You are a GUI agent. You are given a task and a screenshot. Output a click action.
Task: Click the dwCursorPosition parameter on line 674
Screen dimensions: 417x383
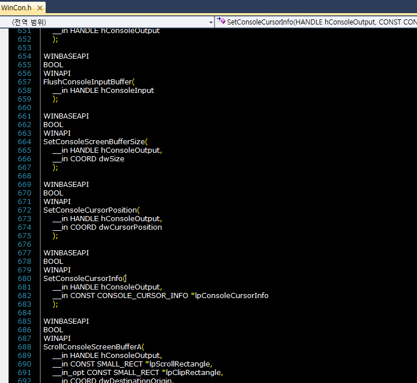click(x=130, y=227)
